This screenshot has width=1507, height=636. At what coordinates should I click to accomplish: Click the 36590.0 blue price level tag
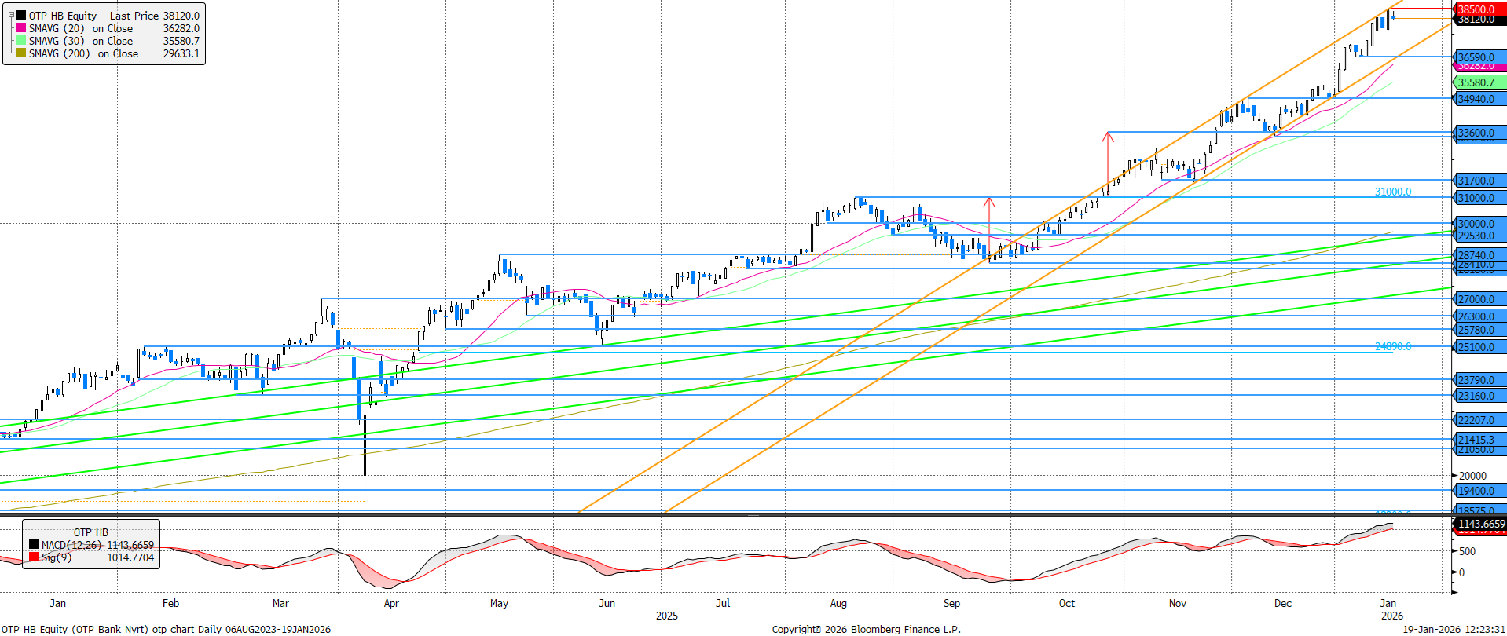click(x=1479, y=57)
